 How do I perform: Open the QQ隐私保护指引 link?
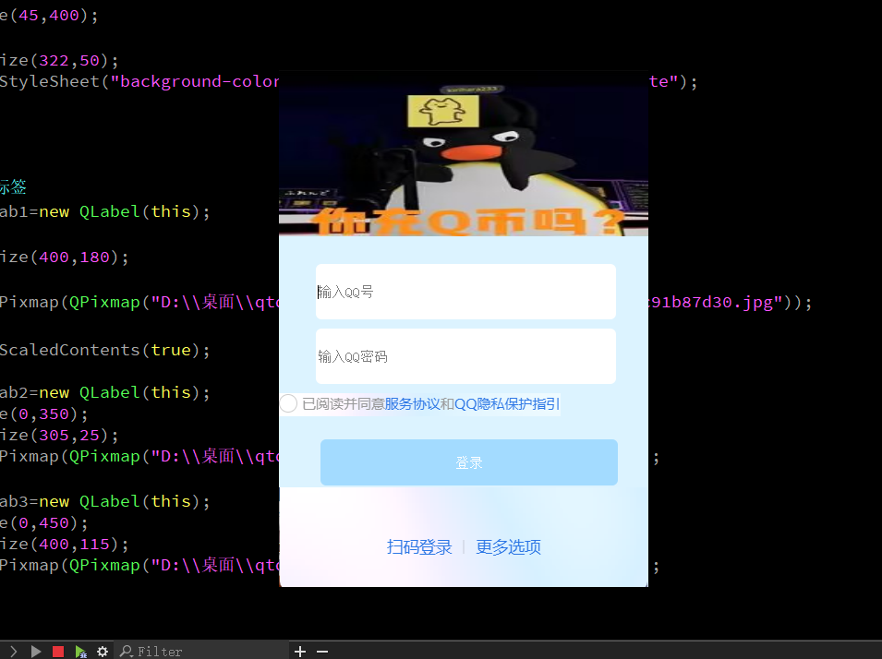pyautogui.click(x=507, y=404)
